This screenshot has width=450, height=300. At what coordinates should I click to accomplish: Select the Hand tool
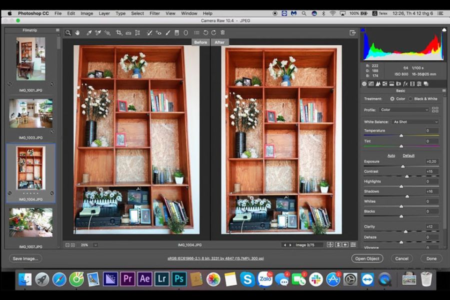pyautogui.click(x=77, y=32)
